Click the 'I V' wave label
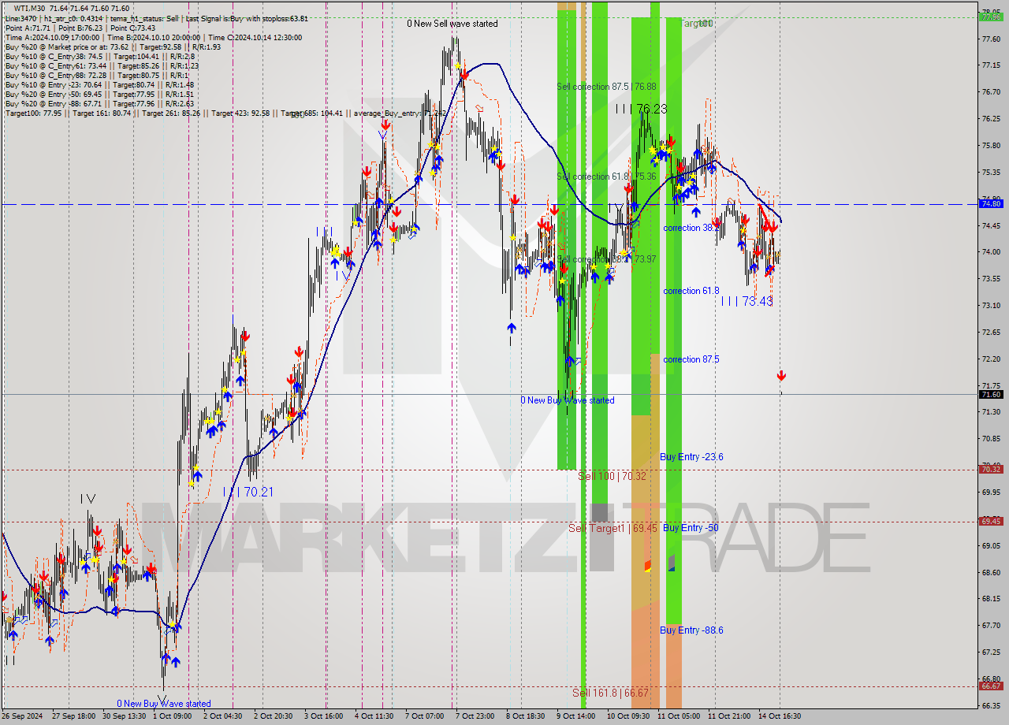This screenshot has width=1009, height=725. point(87,499)
